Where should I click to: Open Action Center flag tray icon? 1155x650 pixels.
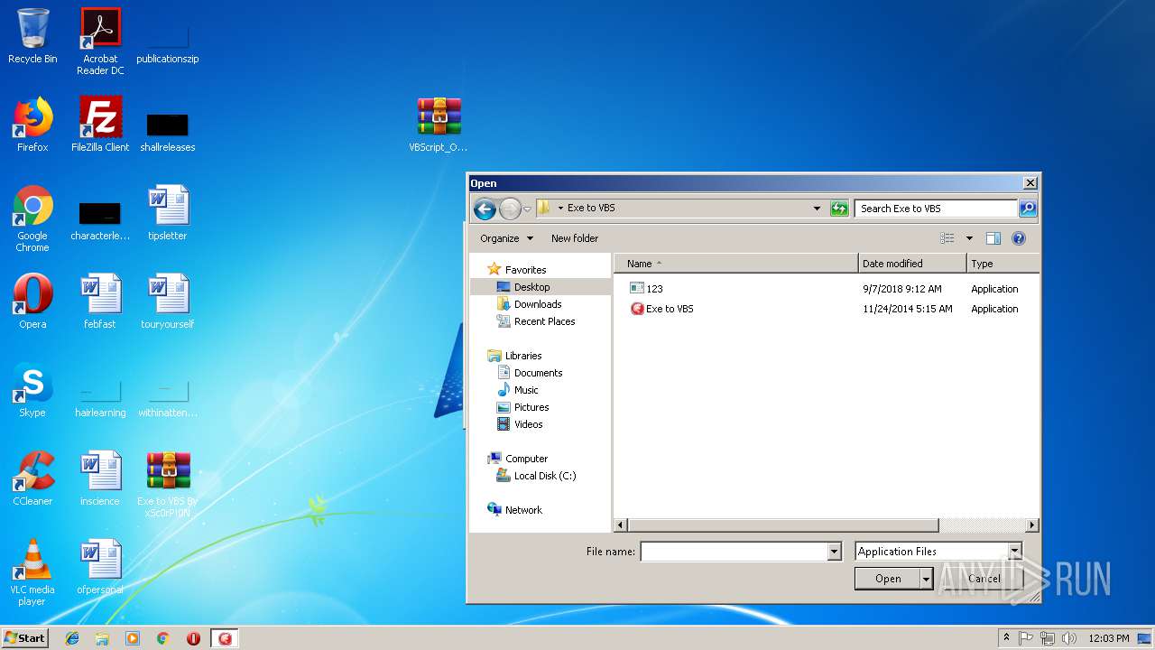[1026, 638]
